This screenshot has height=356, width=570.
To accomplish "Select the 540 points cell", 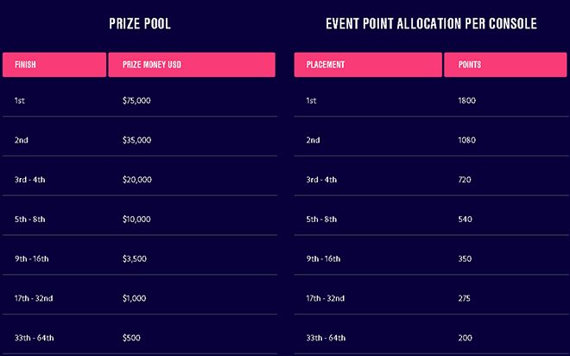I will (x=465, y=219).
